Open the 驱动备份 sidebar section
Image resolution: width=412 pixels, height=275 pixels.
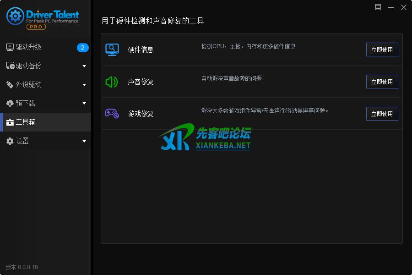[x=28, y=66]
